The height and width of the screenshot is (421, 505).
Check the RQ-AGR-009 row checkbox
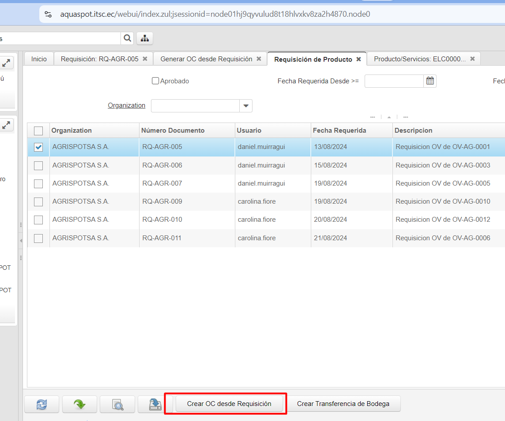point(38,201)
